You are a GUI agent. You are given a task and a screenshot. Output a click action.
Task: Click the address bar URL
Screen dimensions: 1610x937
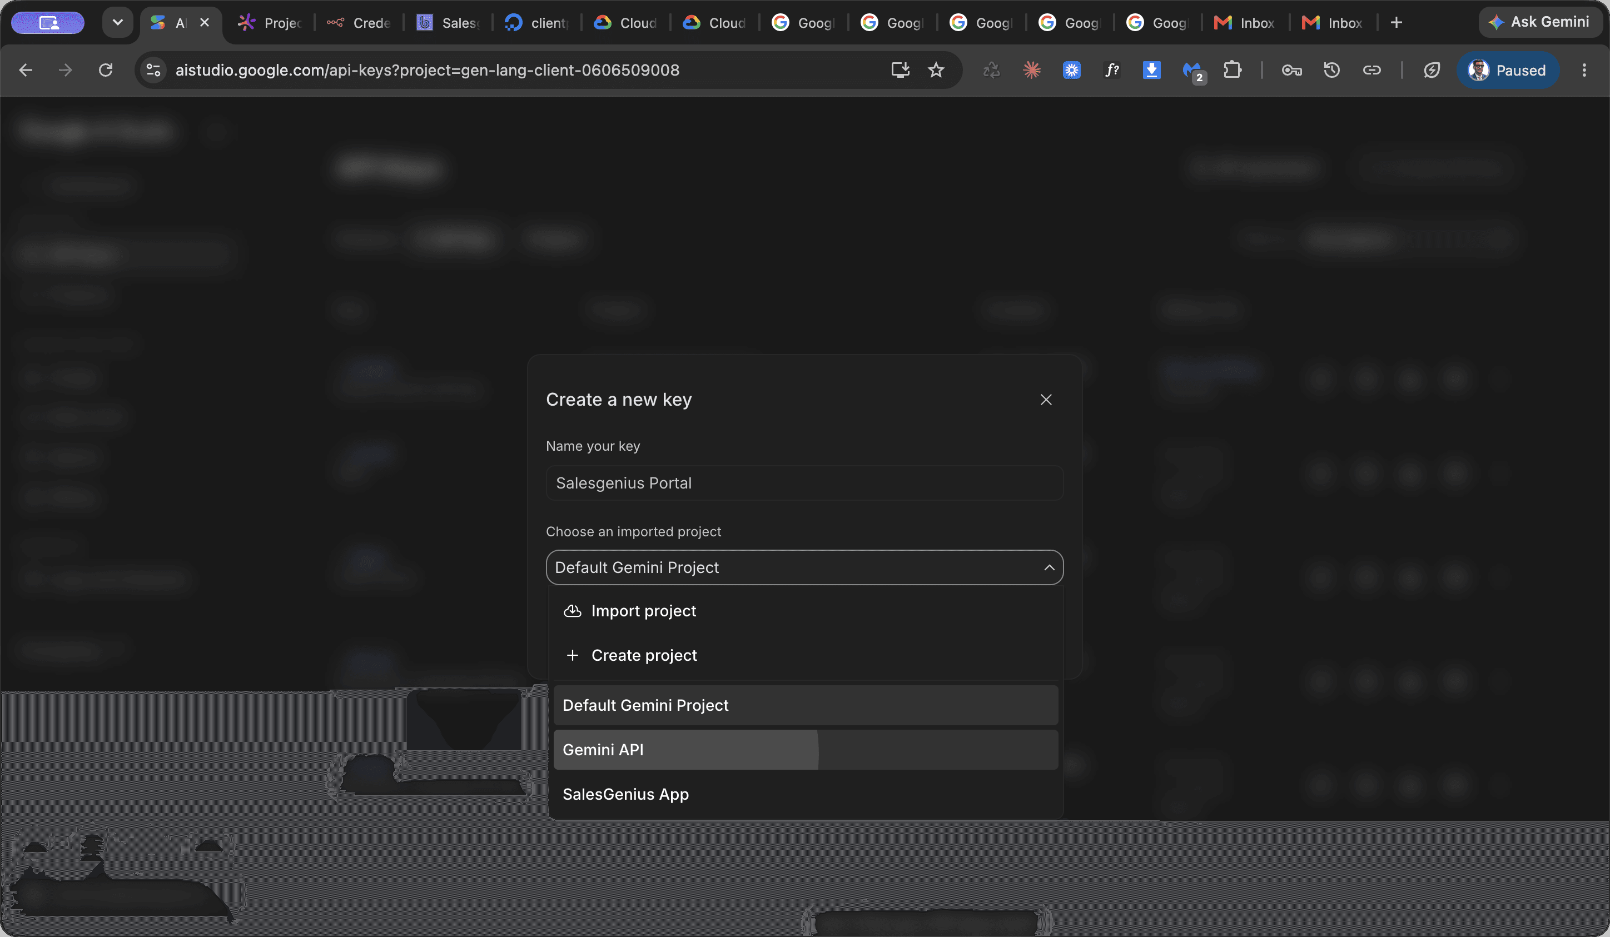[x=428, y=70]
